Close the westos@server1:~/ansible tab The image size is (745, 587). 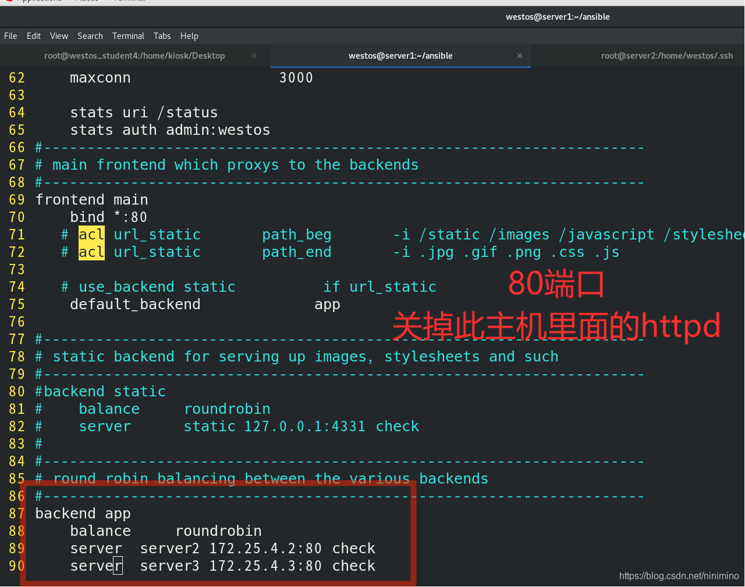click(x=520, y=56)
